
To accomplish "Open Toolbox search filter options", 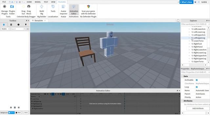I will click(x=28, y=29).
